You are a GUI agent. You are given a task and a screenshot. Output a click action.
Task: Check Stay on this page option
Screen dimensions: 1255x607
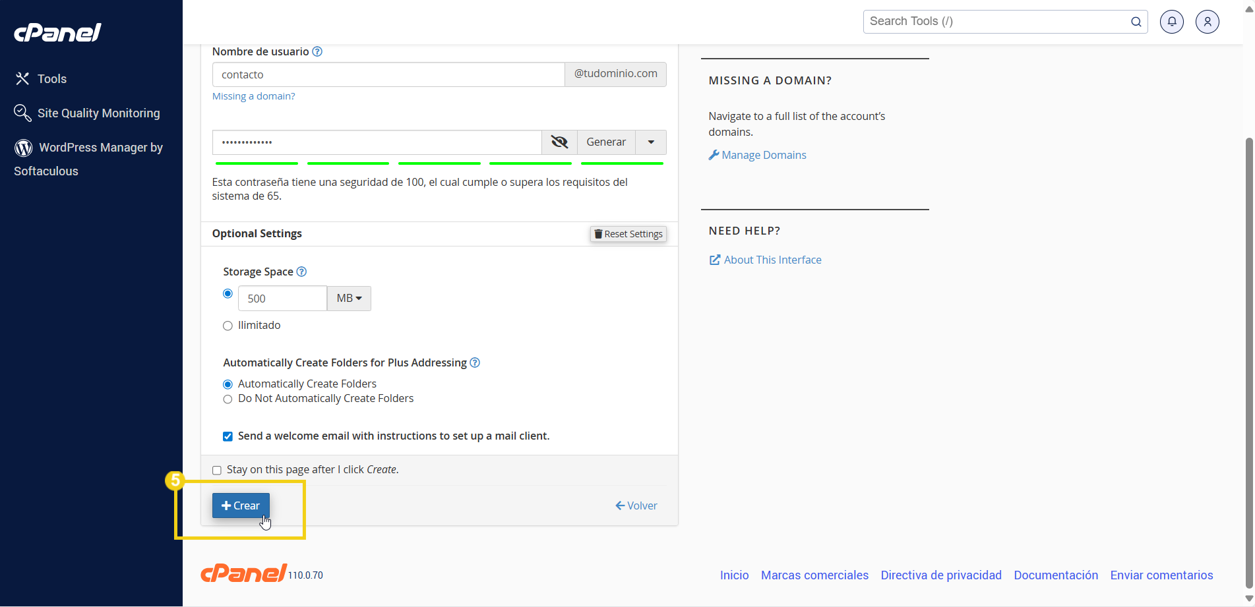[217, 470]
